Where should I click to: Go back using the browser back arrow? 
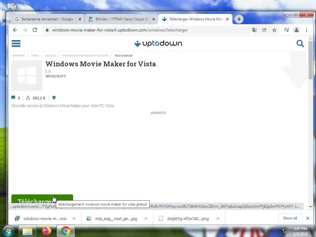click(x=15, y=30)
